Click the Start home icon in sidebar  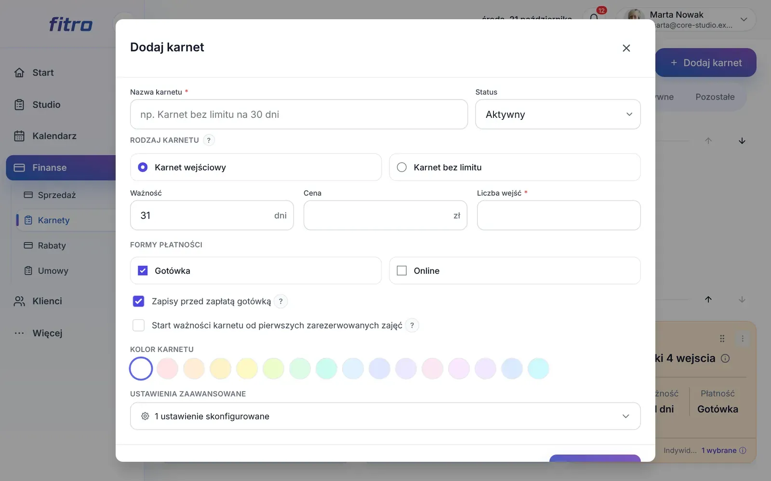[x=19, y=73]
